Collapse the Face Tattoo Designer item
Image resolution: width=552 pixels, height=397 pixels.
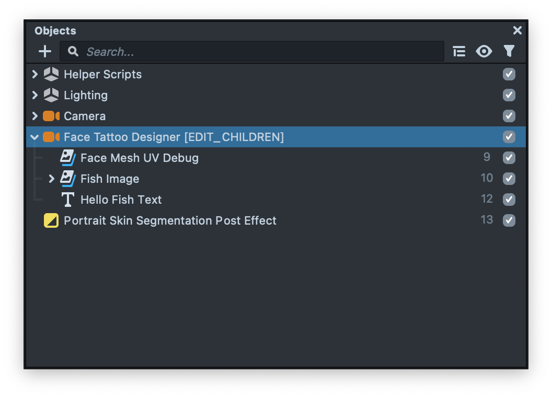point(35,137)
